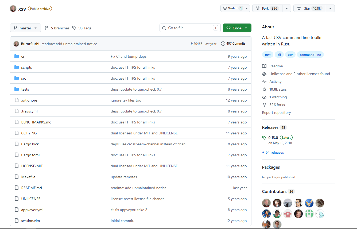Click the tag icon beside 93 Tags
This screenshot has height=229, width=357.
click(74, 28)
